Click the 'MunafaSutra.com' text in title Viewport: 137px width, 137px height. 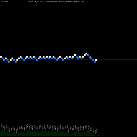coord(77,2)
